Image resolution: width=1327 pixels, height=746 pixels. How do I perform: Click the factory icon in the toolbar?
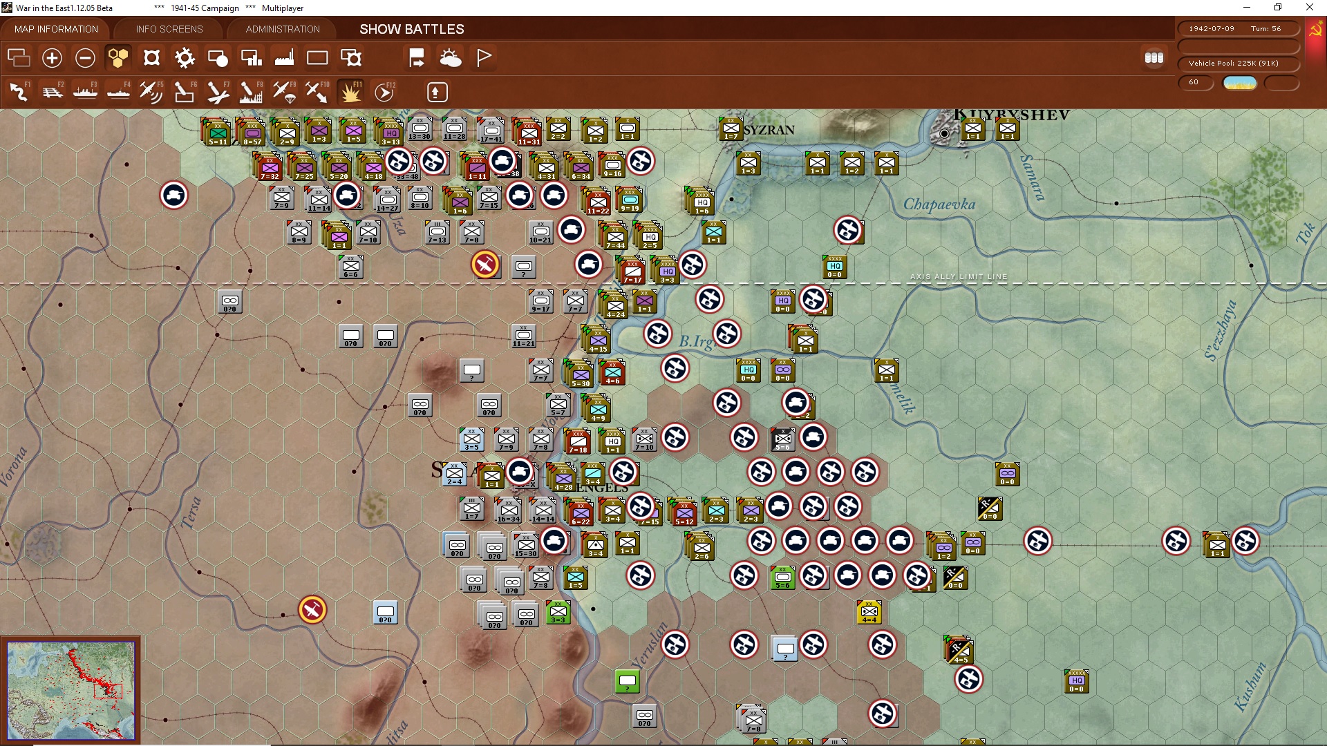pos(284,58)
